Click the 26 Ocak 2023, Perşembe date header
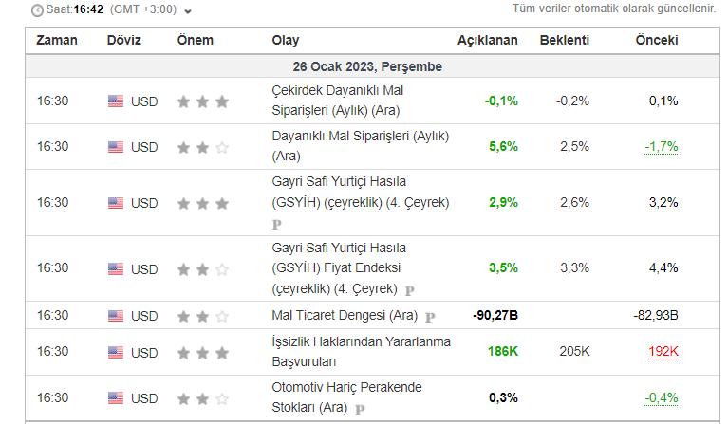728x424 pixels. click(367, 67)
